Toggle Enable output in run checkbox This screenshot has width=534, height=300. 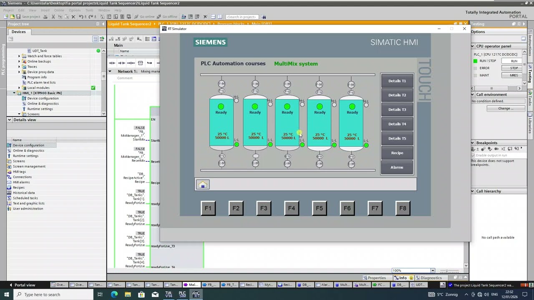pyautogui.click(x=473, y=155)
